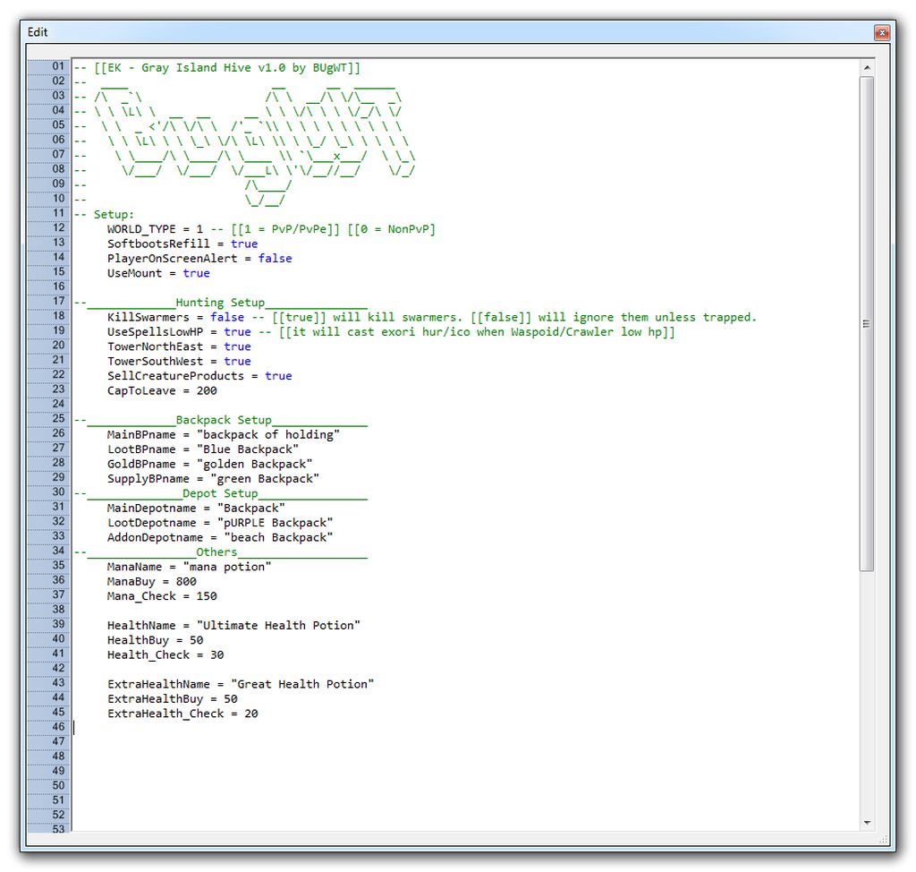Screen dimensions: 916x872
Task: Click the window resize grip in the corner
Action: coord(883,839)
